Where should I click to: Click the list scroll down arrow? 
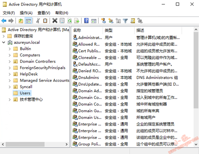pos(196,144)
